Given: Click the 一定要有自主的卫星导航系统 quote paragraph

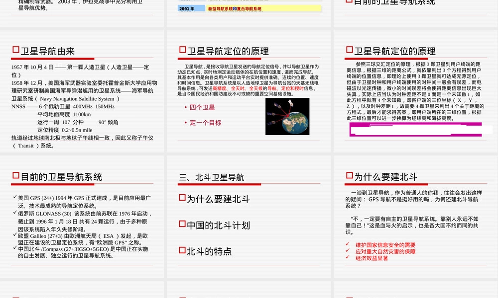Looking at the screenshot, I should [x=412, y=225].
